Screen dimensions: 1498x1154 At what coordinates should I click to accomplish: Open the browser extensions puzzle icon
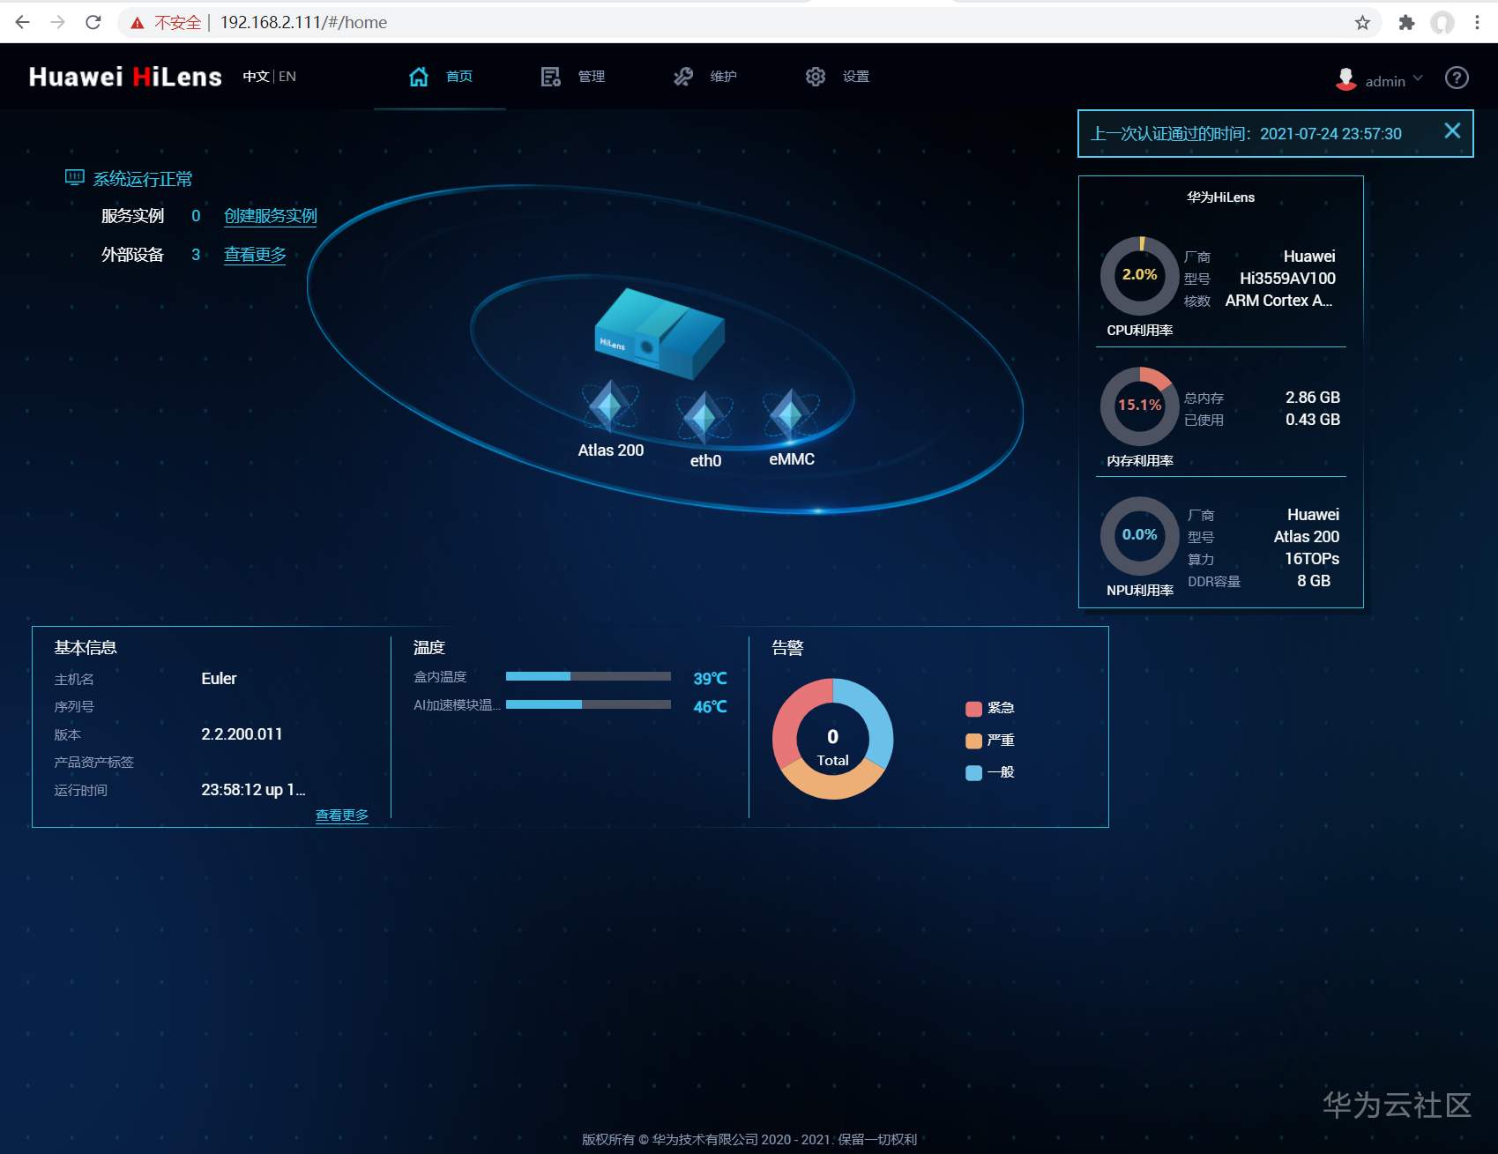click(x=1406, y=22)
